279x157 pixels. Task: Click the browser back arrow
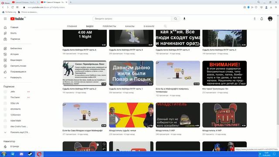pyautogui.click(x=3, y=7)
